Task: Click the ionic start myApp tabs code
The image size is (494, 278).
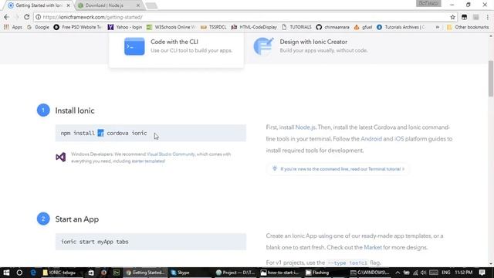Action: [94, 242]
